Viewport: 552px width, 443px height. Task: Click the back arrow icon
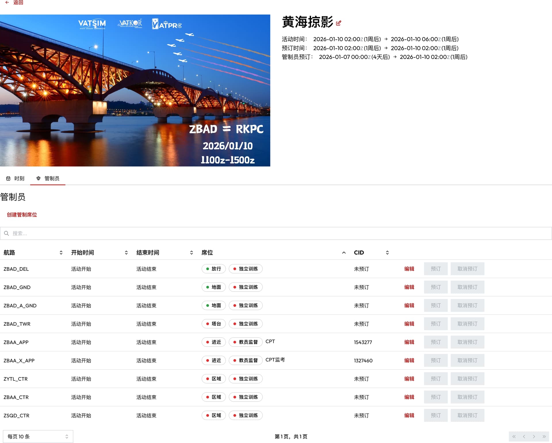7,2
